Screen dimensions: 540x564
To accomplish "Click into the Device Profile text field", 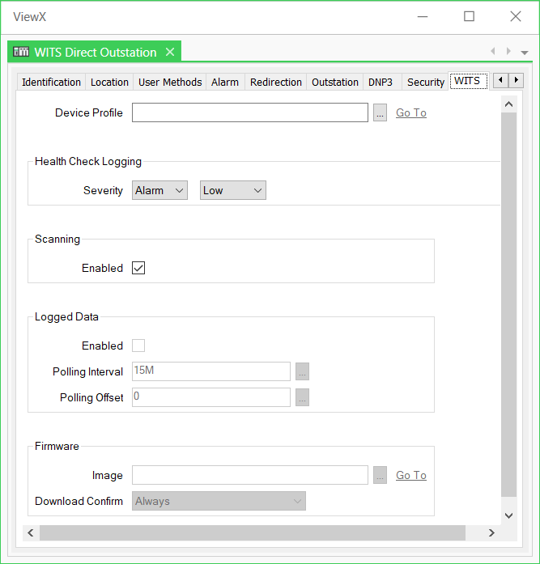I will 249,113.
